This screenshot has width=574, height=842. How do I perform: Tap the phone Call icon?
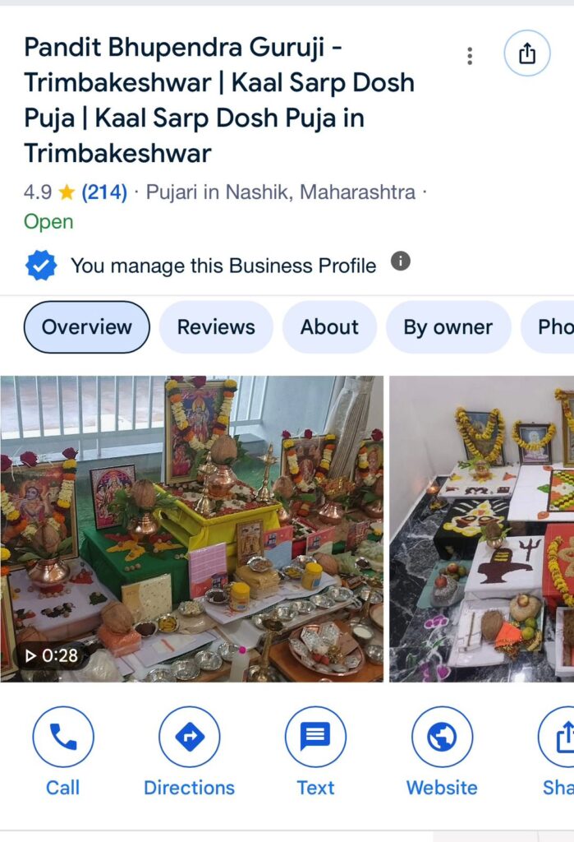(63, 737)
